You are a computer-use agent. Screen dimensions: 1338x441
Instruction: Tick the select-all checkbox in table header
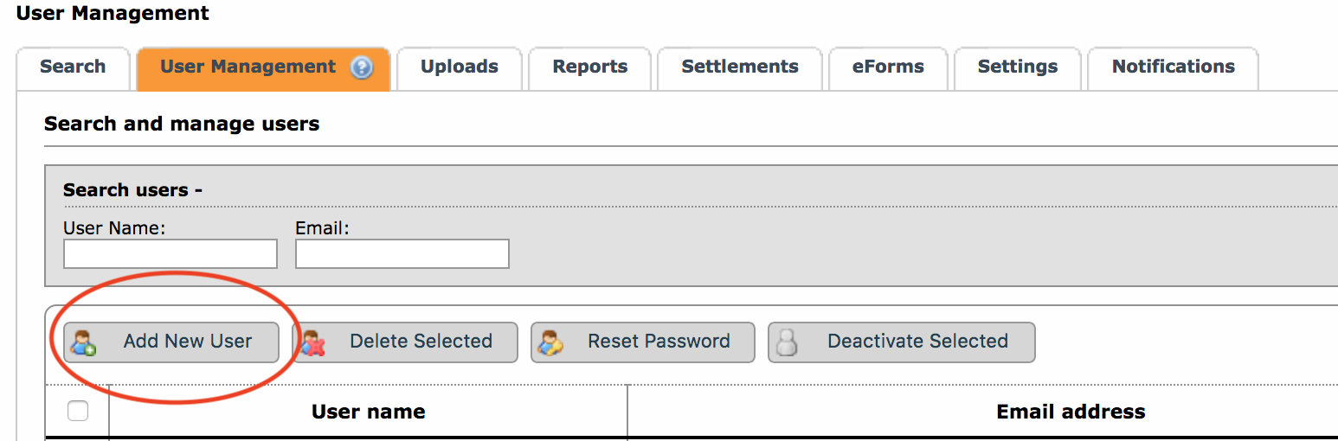point(78,411)
